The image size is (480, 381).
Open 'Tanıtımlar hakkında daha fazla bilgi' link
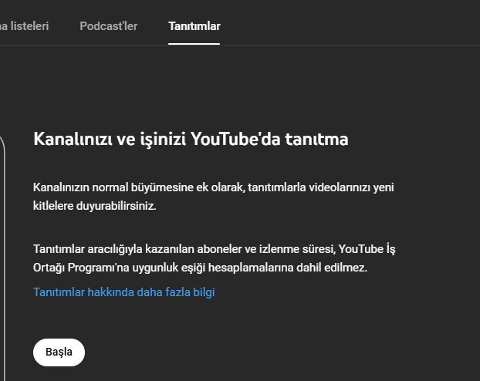click(124, 292)
